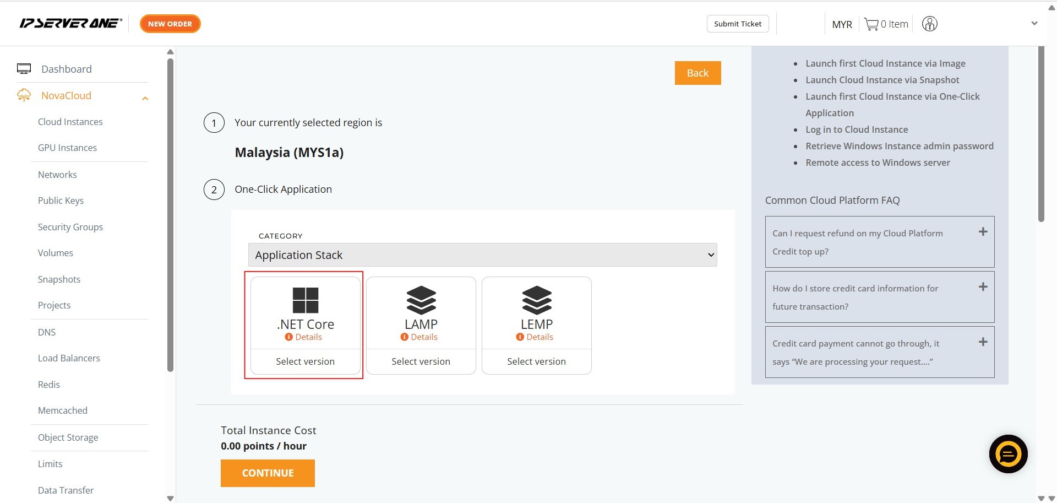This screenshot has width=1057, height=503.
Task: Click the LAMP stack icon
Action: (421, 300)
